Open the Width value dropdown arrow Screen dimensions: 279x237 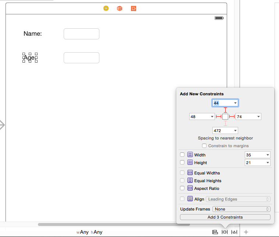point(267,155)
